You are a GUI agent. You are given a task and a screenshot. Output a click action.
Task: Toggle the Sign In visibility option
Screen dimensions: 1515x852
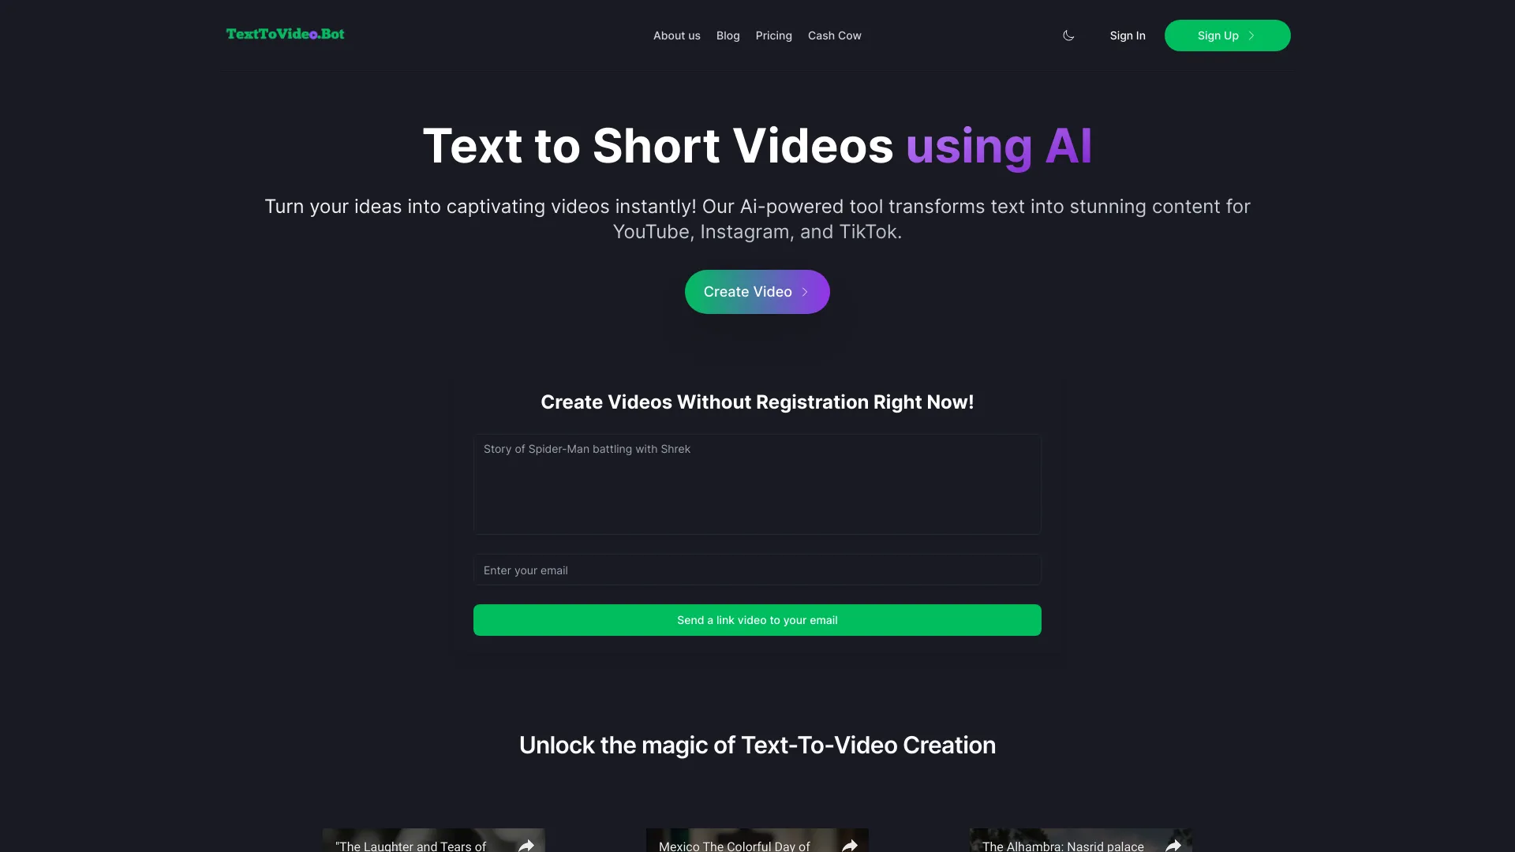pyautogui.click(x=1127, y=35)
